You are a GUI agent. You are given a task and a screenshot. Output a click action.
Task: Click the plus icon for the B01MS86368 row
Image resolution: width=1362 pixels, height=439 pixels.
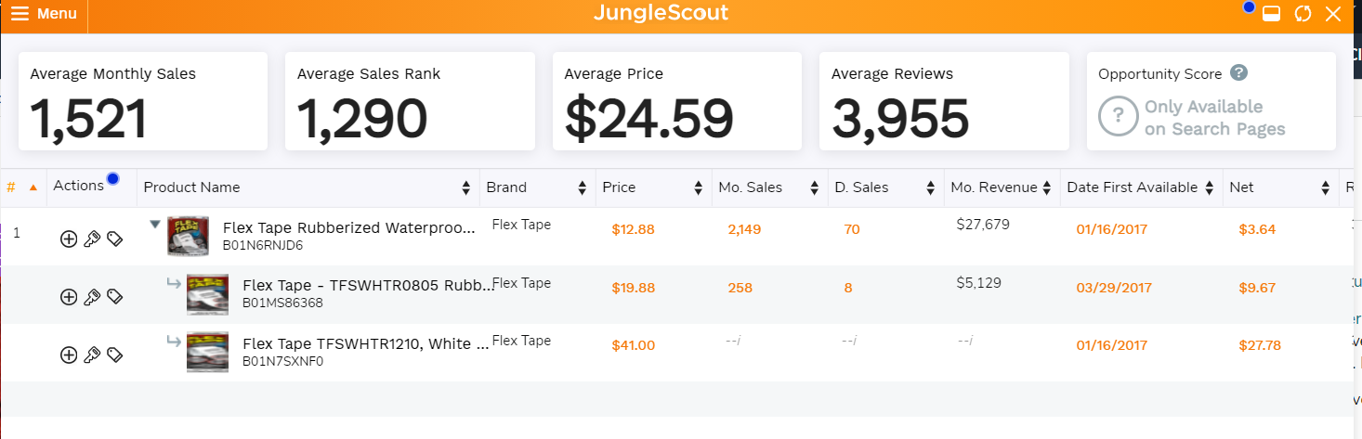(68, 297)
